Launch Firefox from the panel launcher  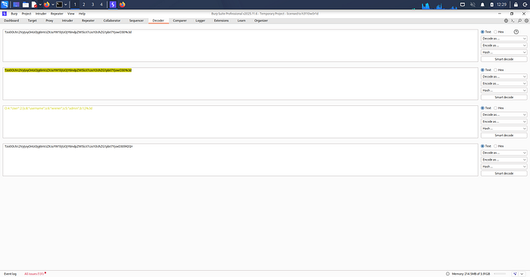pyautogui.click(x=47, y=5)
